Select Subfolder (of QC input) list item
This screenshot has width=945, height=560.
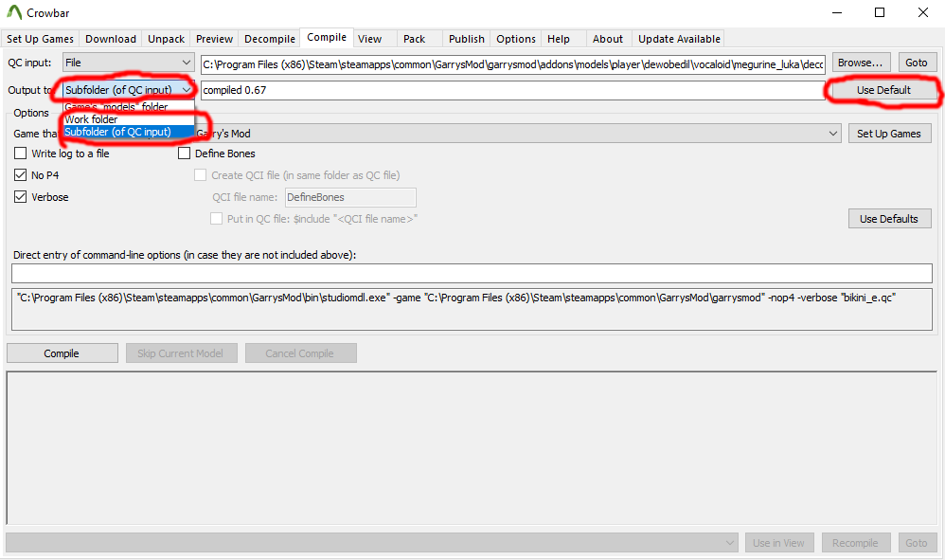pos(129,132)
